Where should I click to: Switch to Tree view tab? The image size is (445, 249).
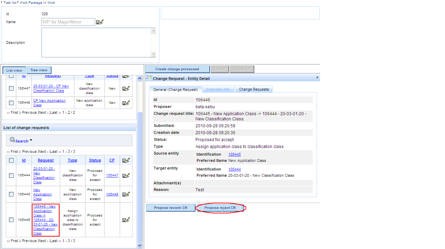[39, 70]
